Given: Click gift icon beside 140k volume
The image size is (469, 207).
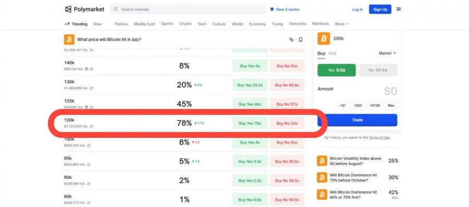Looking at the screenshot, I should [x=87, y=69].
